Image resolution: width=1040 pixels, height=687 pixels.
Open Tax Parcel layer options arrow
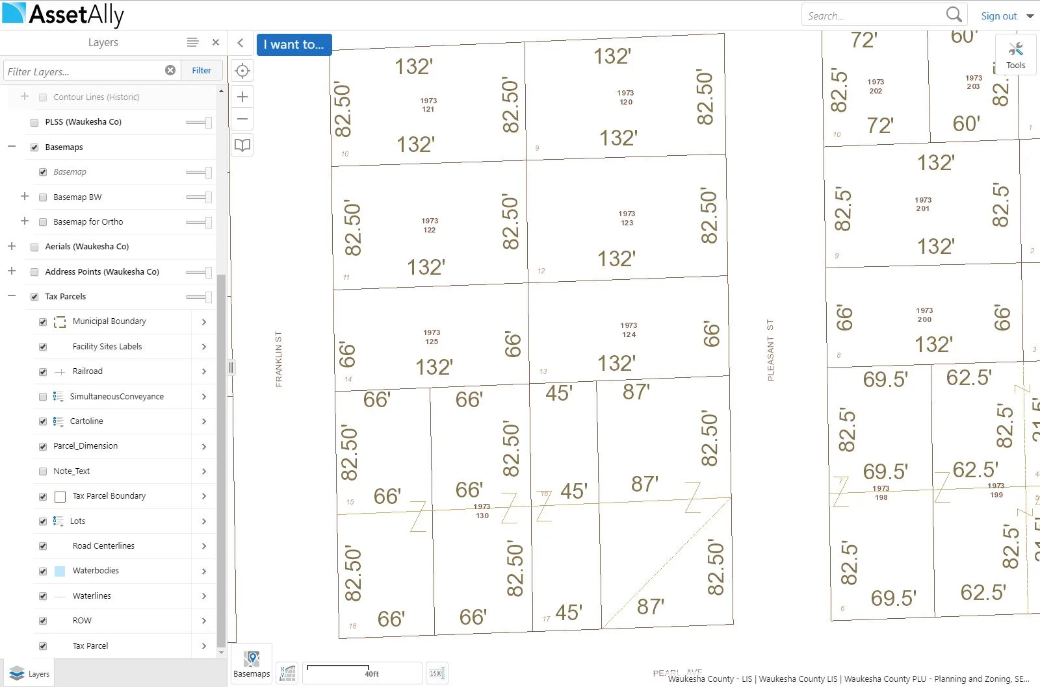click(204, 646)
